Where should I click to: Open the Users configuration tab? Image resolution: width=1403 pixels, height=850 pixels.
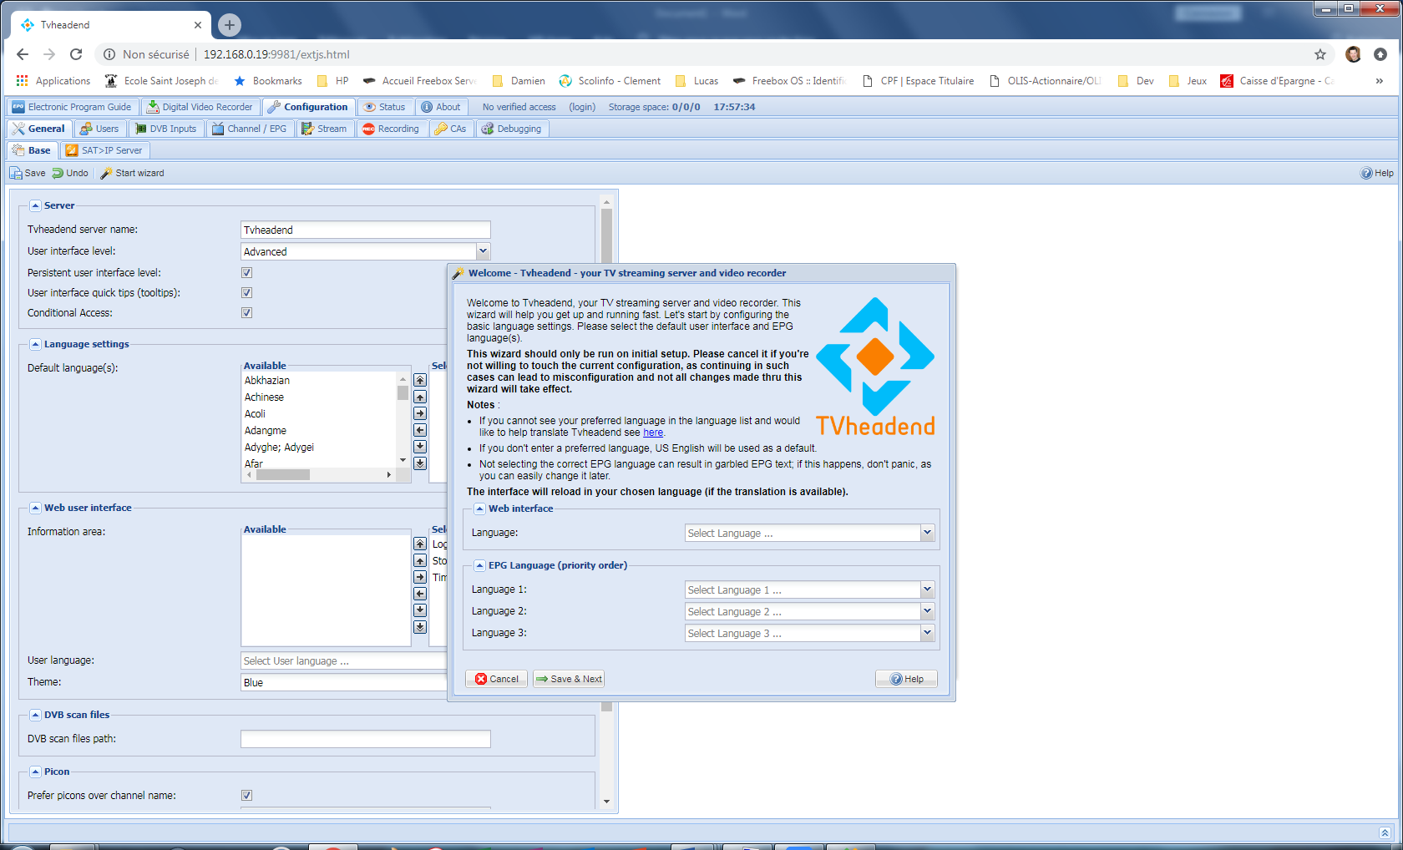99,129
